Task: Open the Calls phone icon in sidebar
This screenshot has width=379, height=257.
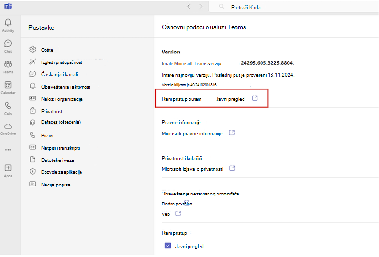Action: pos(8,106)
